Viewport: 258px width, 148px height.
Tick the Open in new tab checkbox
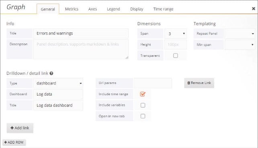[x=143, y=116]
